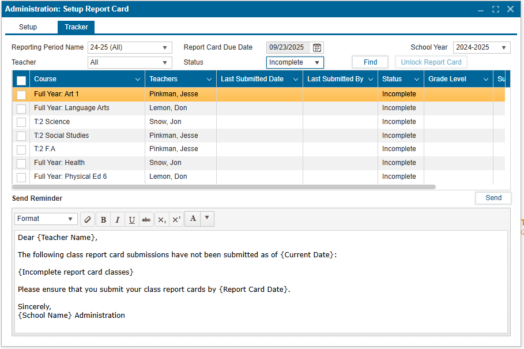Send the reminder with the Send button
Viewport: 524px width, 349px height.
click(493, 198)
